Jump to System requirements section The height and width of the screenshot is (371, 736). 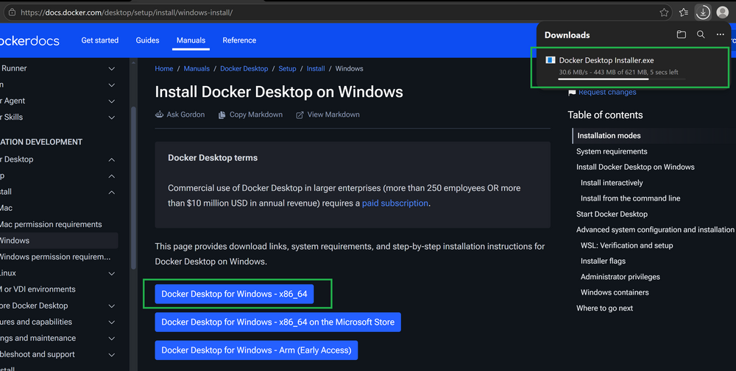coord(612,151)
